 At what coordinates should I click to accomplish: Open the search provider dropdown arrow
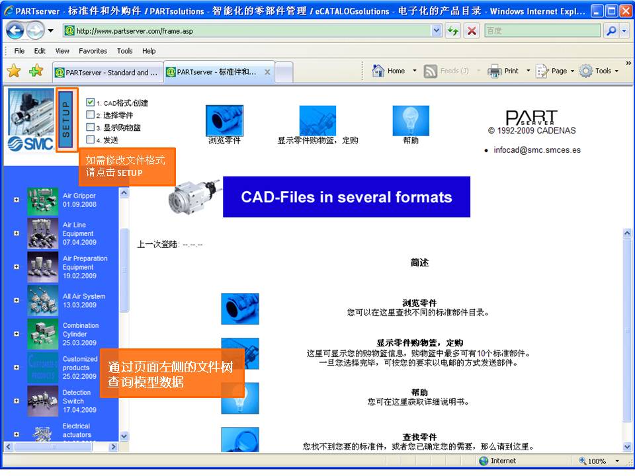[624, 31]
